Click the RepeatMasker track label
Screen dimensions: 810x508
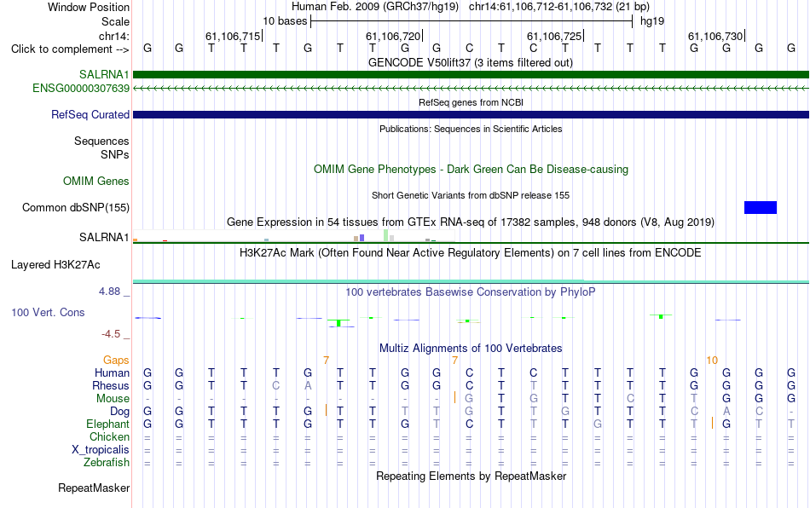pyautogui.click(x=94, y=488)
